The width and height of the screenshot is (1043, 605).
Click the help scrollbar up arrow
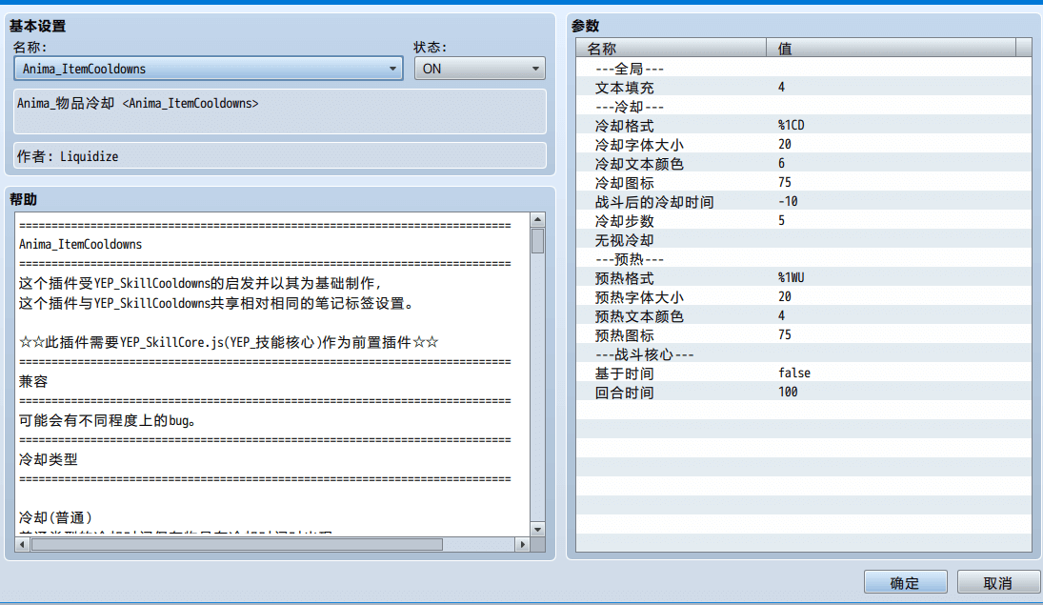pos(537,220)
